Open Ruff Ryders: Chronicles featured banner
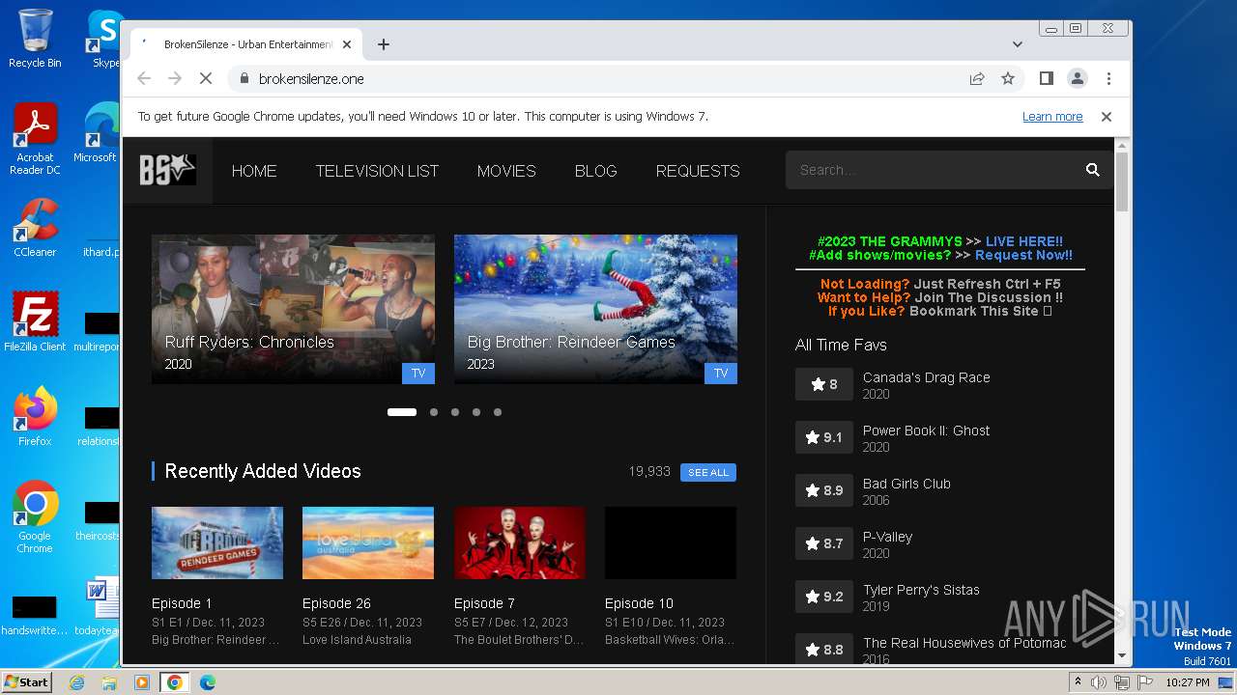The width and height of the screenshot is (1237, 695). [293, 309]
